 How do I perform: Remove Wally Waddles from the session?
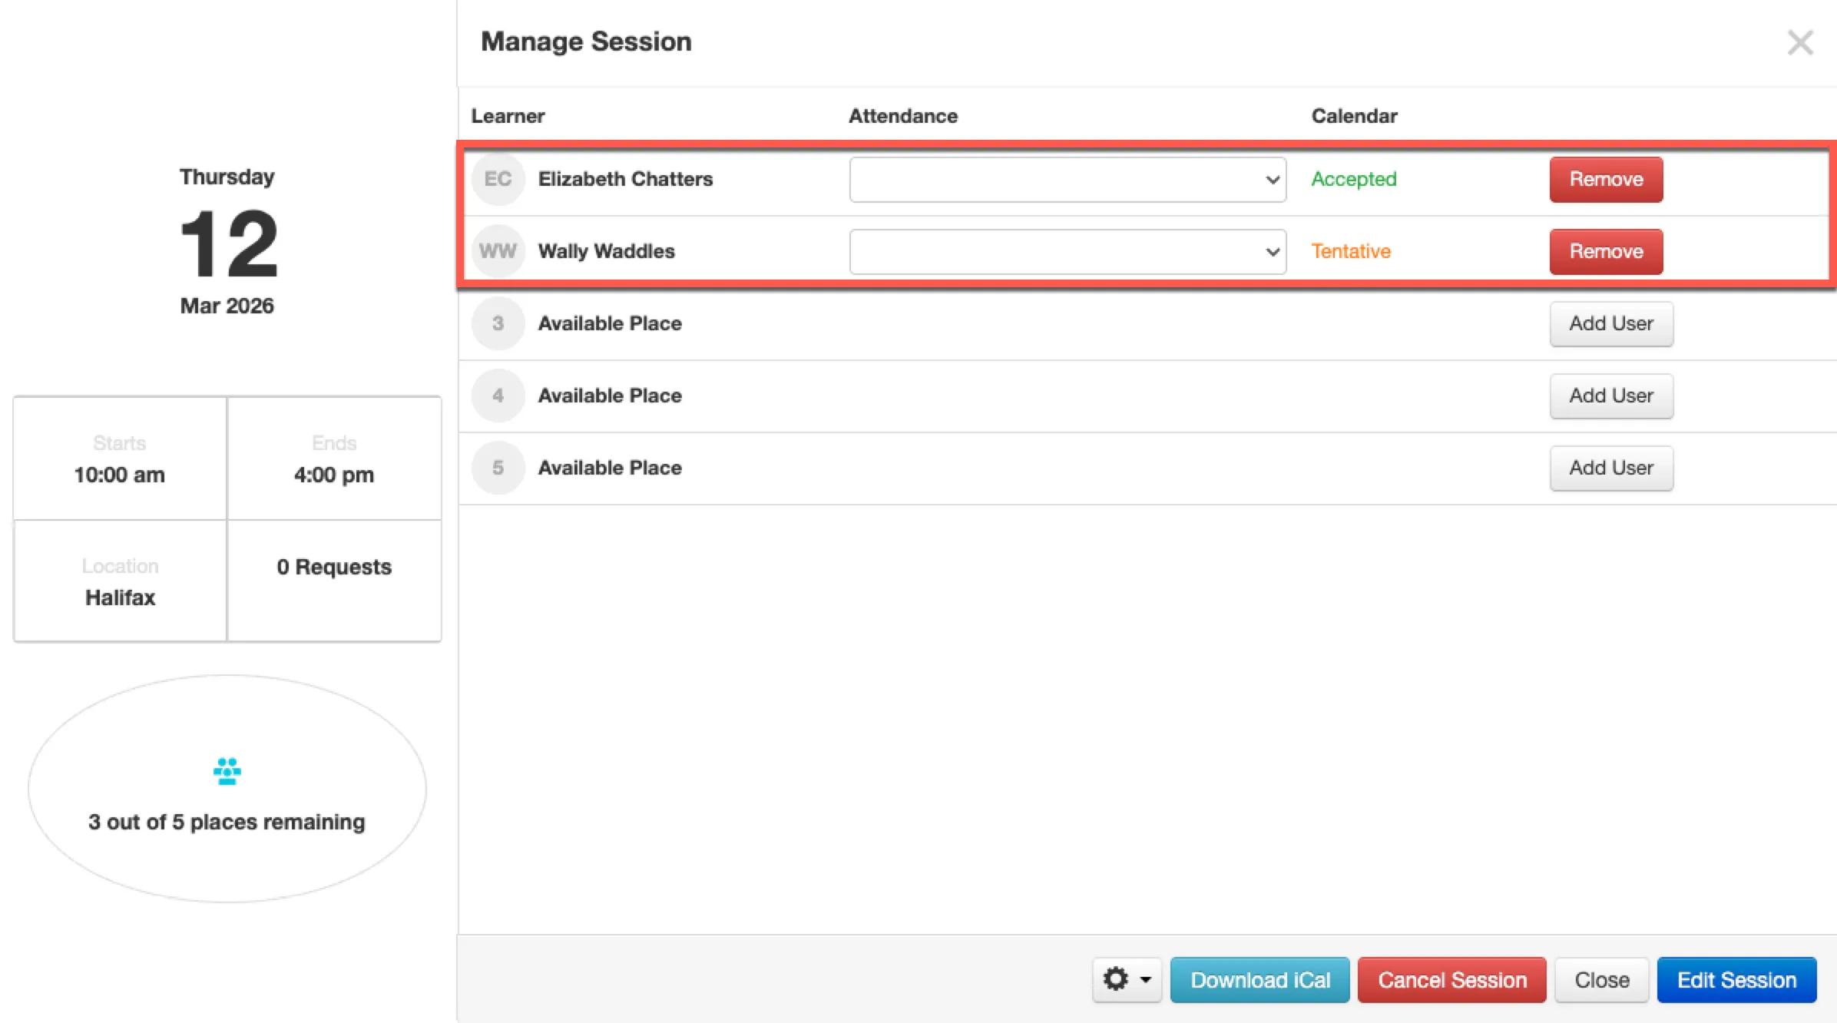click(1605, 252)
